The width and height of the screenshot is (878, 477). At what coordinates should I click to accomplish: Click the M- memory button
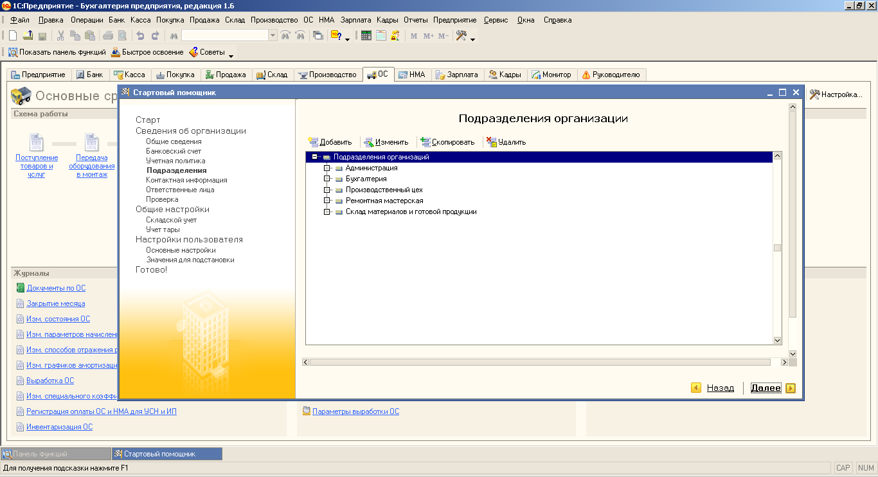[443, 36]
